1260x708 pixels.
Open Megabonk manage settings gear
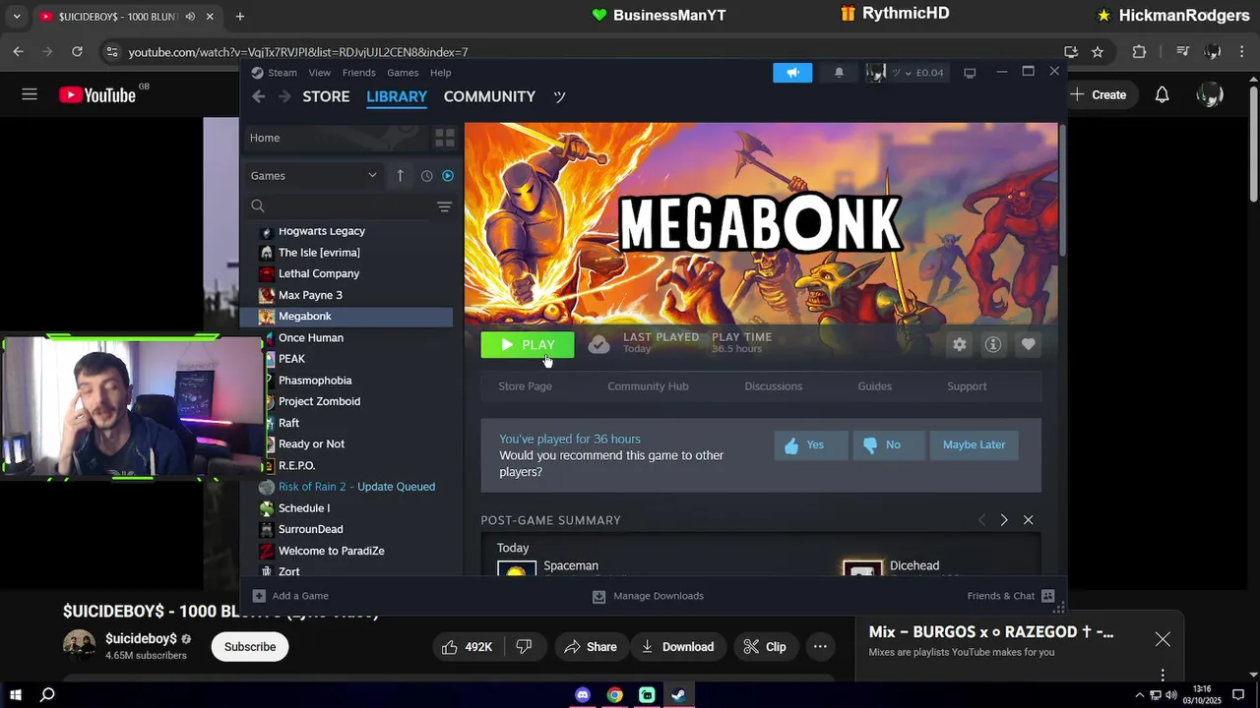coord(960,345)
